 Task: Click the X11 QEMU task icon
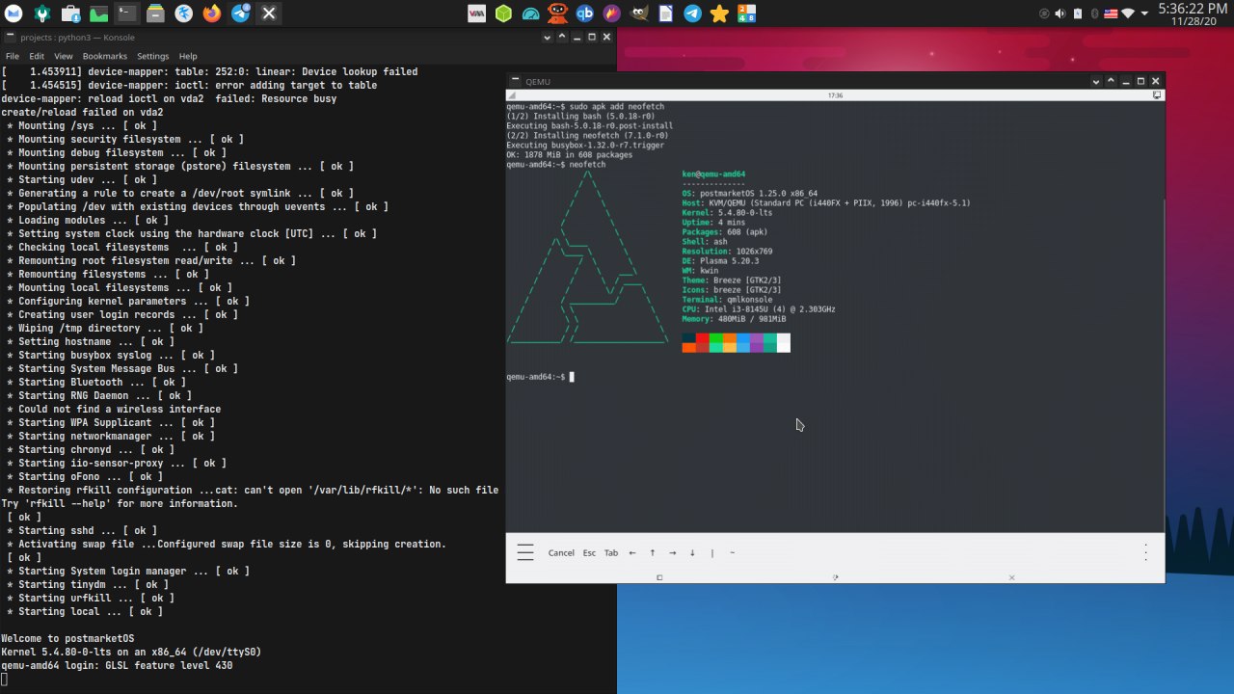tap(269, 13)
